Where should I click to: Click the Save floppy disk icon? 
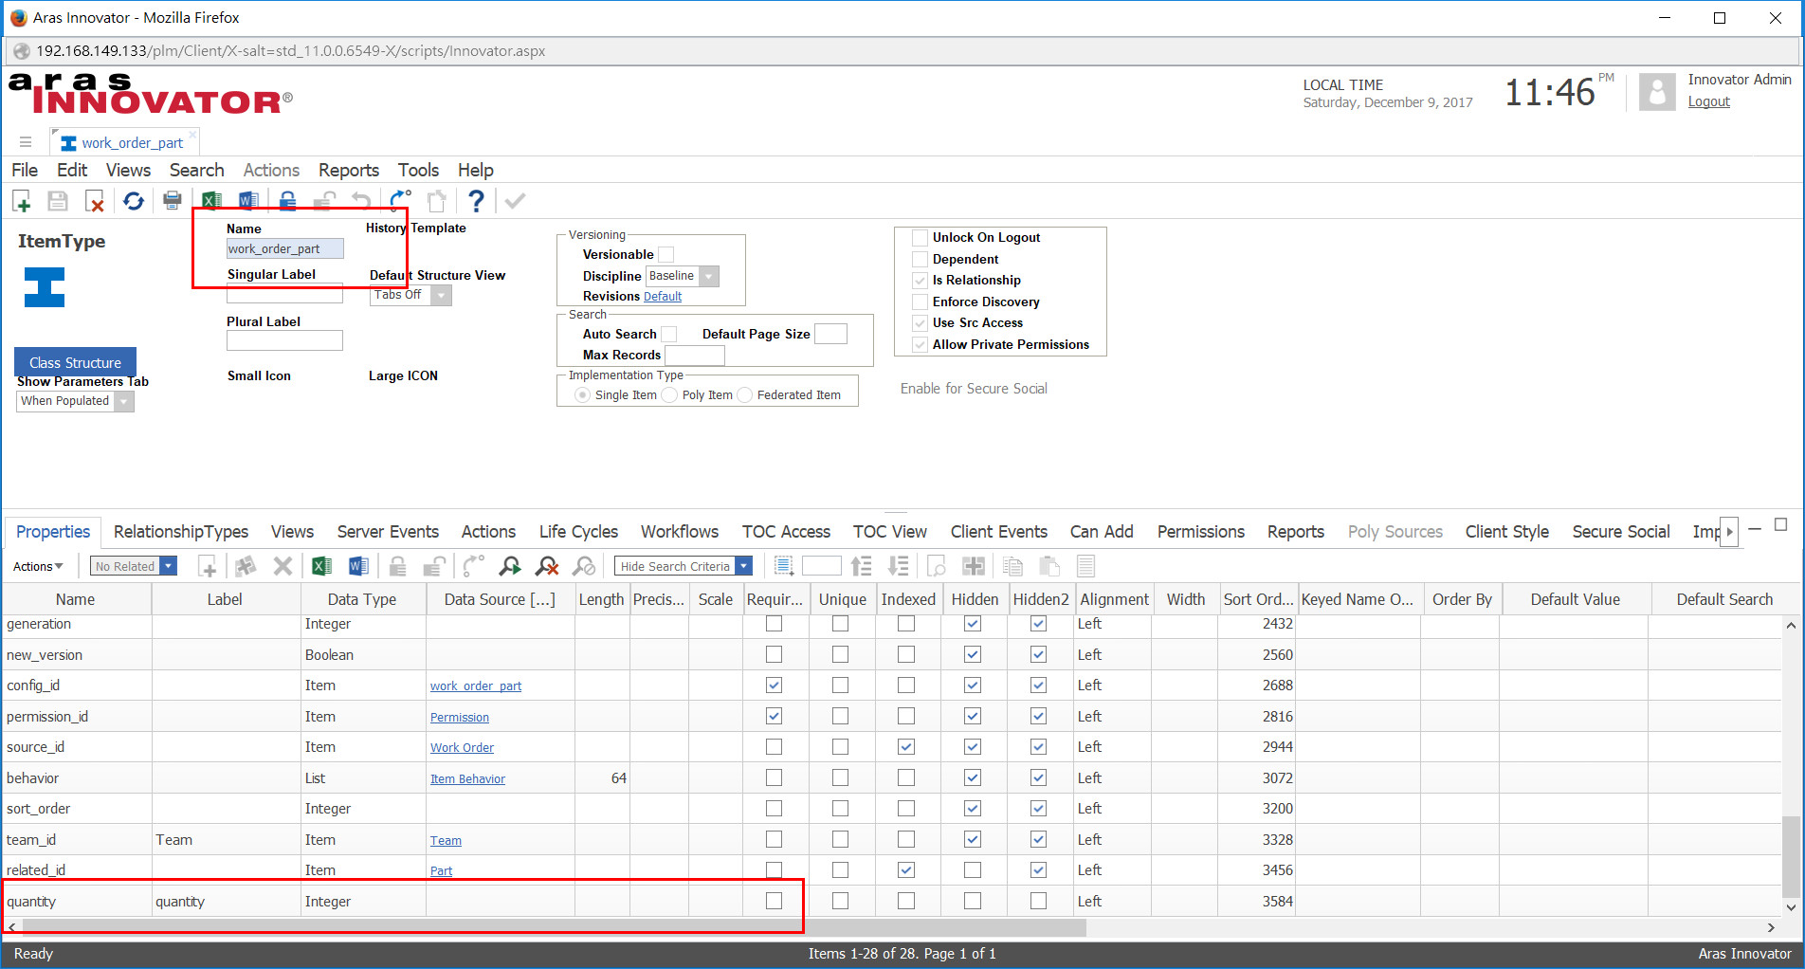pos(58,200)
